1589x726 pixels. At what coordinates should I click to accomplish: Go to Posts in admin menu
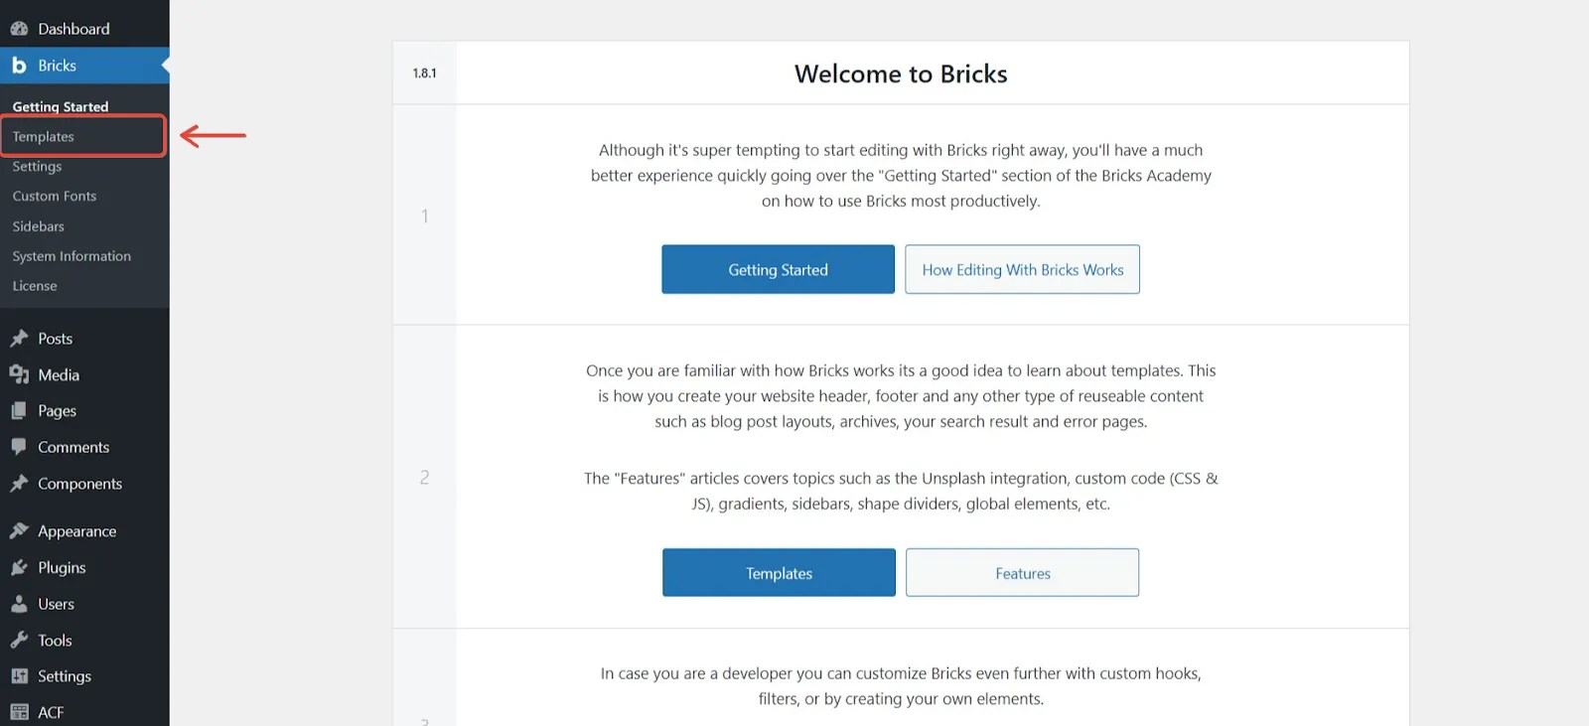84,339
